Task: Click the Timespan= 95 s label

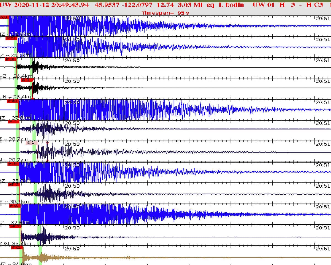Action: [165, 13]
